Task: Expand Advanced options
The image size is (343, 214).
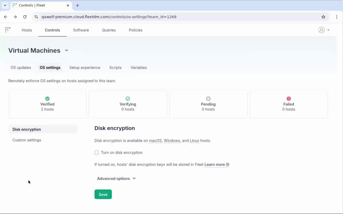Action: 116,178
